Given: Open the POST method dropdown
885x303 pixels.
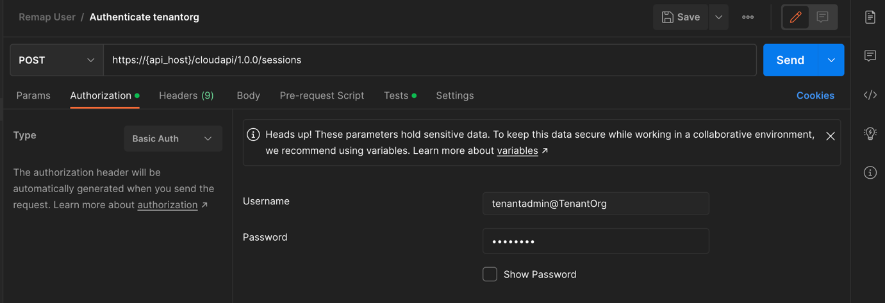Looking at the screenshot, I should 56,60.
